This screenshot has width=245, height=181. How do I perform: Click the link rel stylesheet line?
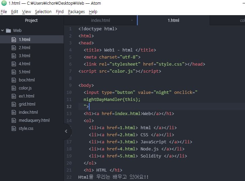144,64
